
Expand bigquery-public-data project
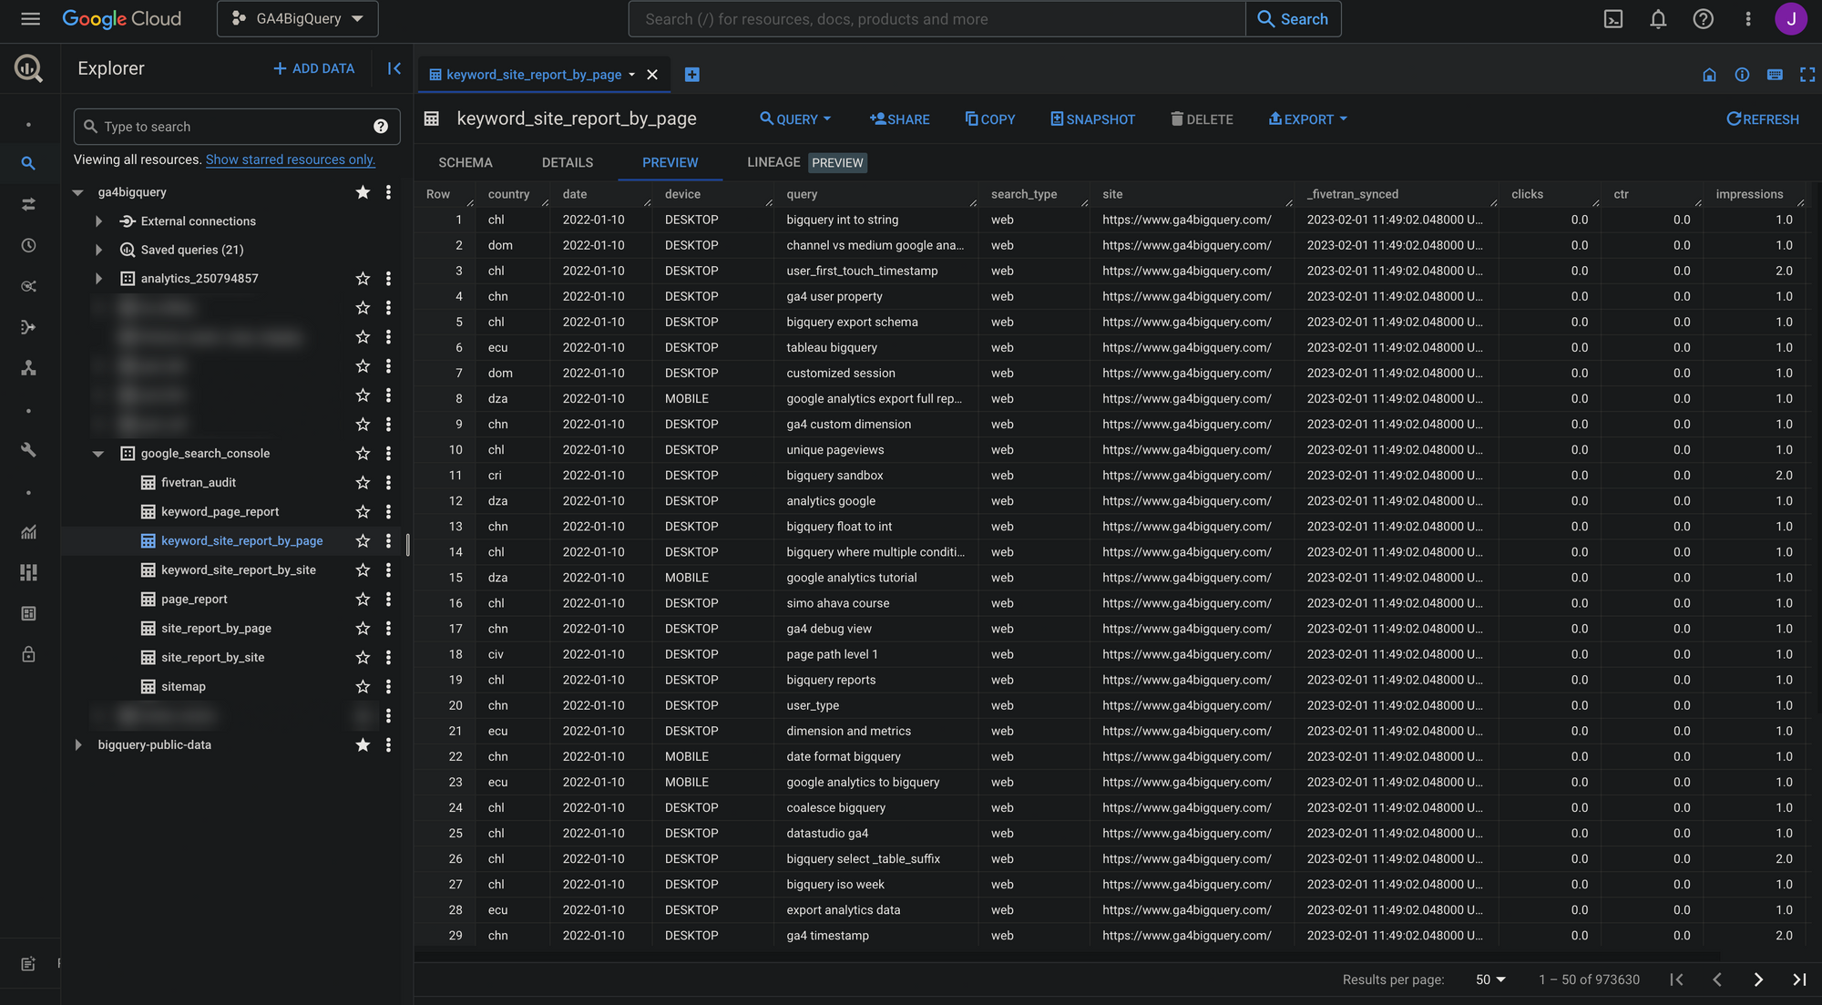[x=78, y=745]
